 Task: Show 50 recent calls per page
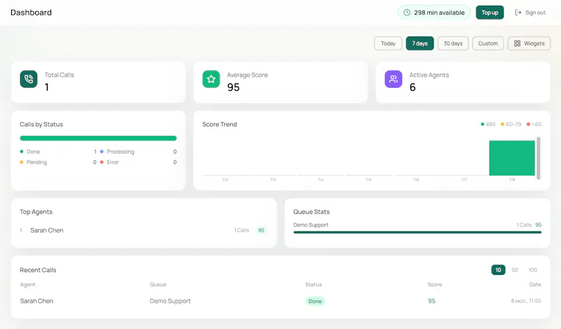tap(515, 270)
